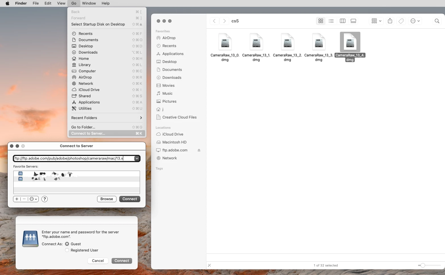445x275 pixels.
Task: Open the server address history dropdown
Action: coord(137,158)
